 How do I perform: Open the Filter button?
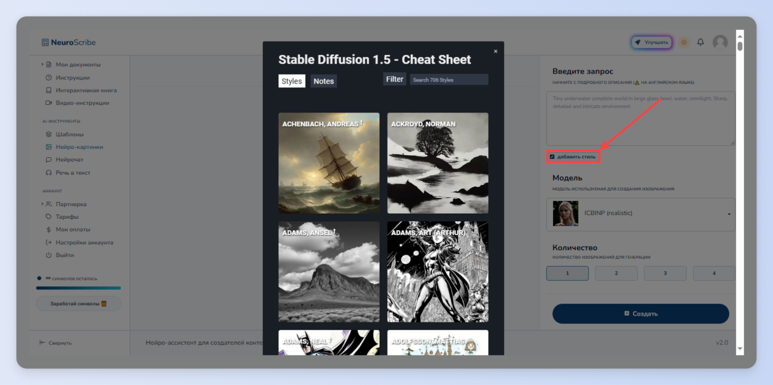(x=394, y=79)
